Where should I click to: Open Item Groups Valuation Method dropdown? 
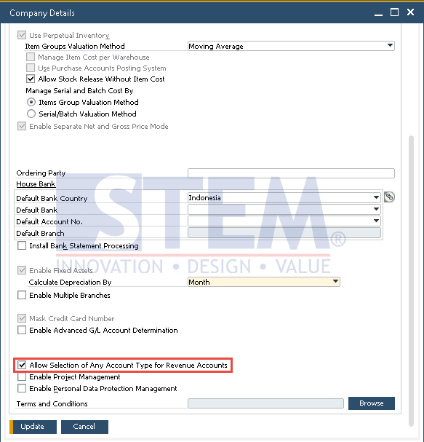click(x=291, y=46)
